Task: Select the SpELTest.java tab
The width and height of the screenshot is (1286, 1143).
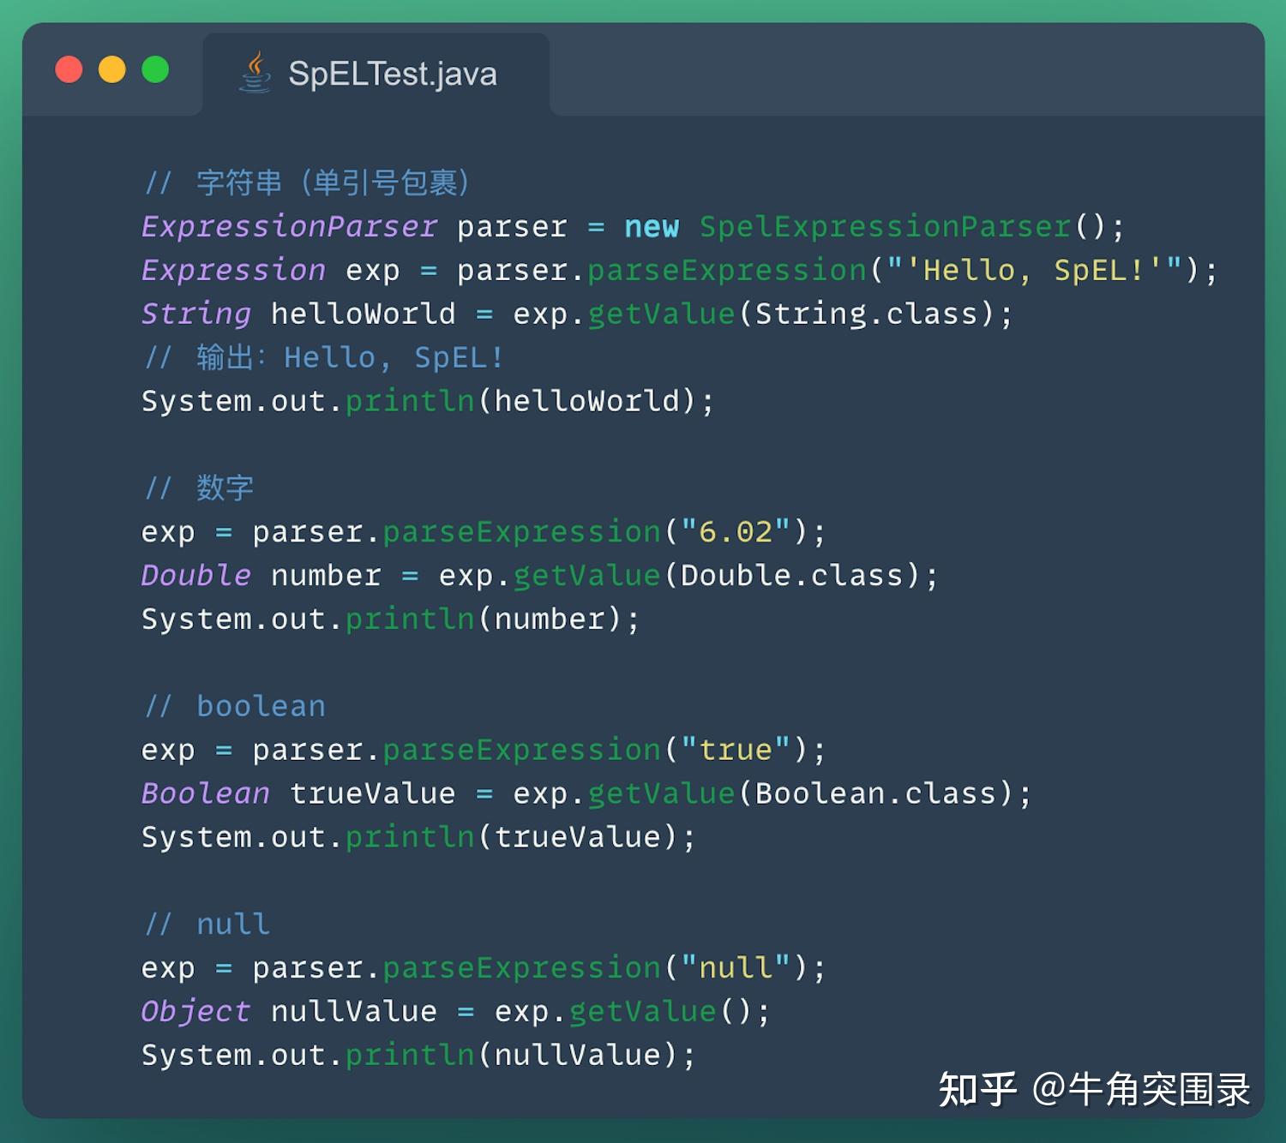Action: (x=393, y=75)
